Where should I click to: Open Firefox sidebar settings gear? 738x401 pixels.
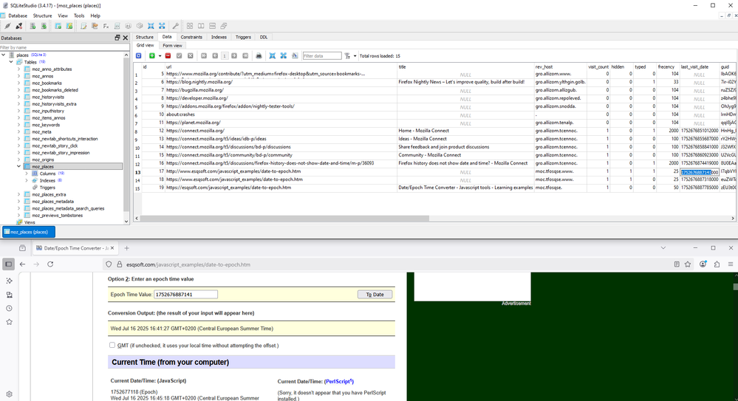tap(9, 394)
